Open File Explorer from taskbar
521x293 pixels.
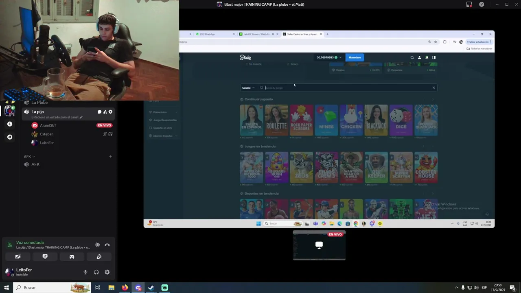(x=111, y=288)
